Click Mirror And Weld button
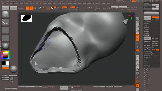The width and height of the screenshot is (162, 91). coord(26,87)
